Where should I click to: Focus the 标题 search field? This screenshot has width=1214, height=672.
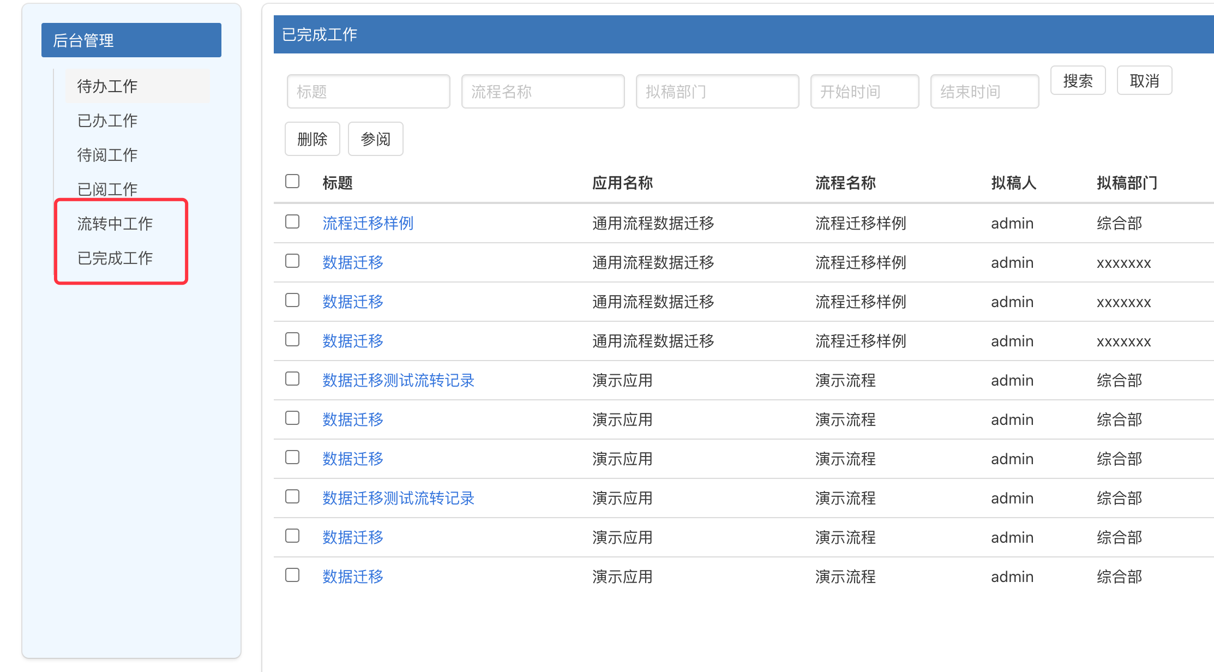tap(368, 92)
